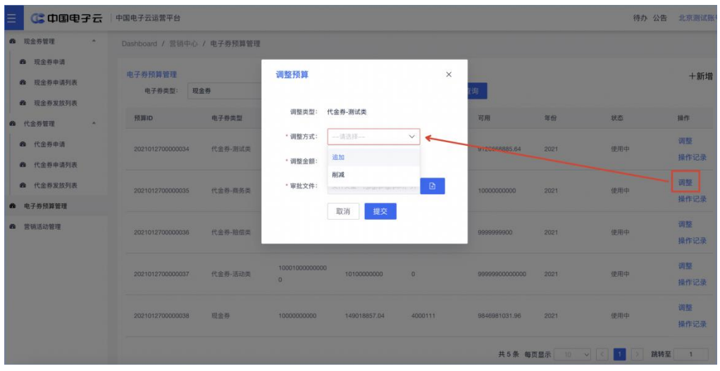Click the icon beside 现金券申请列表

pyautogui.click(x=23, y=82)
